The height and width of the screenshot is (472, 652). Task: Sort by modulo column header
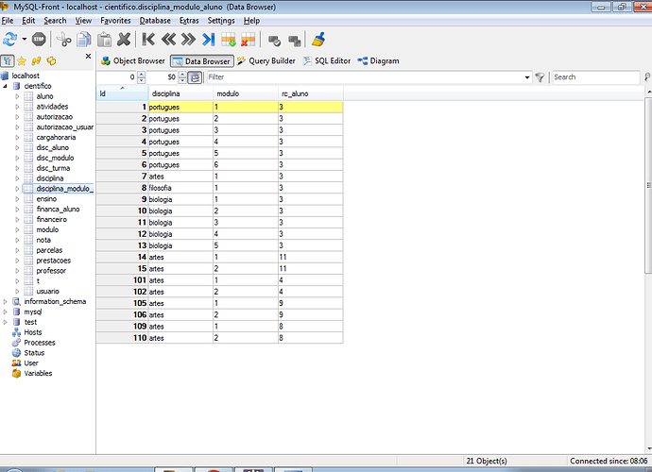[x=246, y=93]
